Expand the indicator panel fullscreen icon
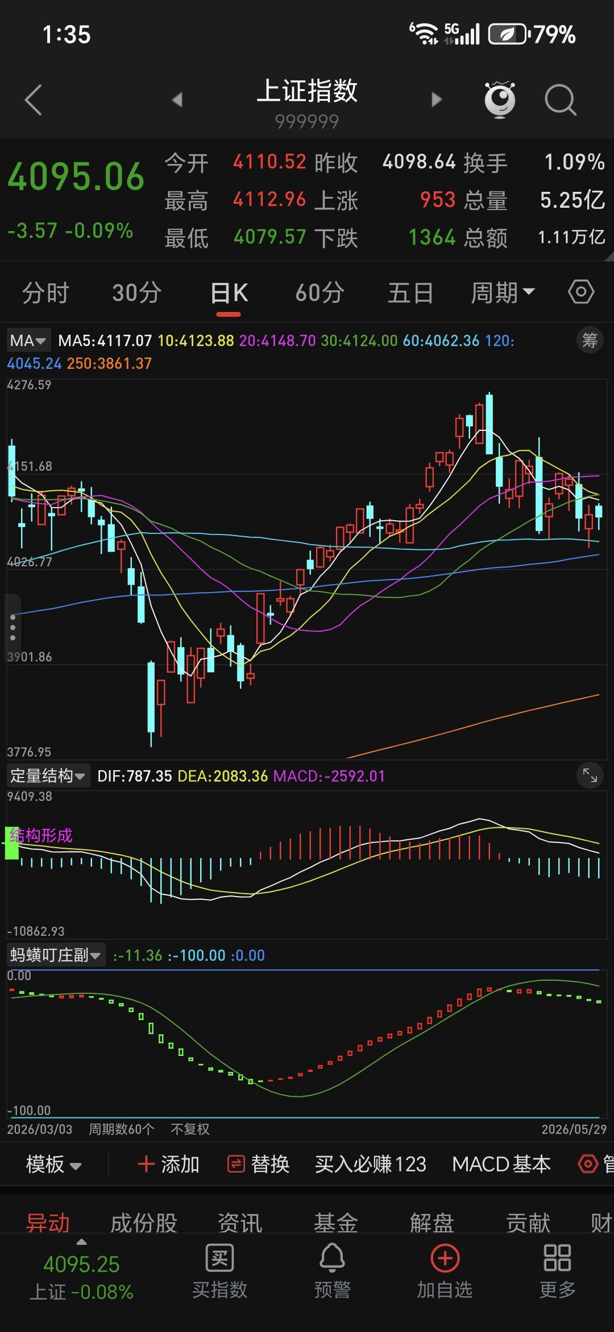 click(x=590, y=775)
